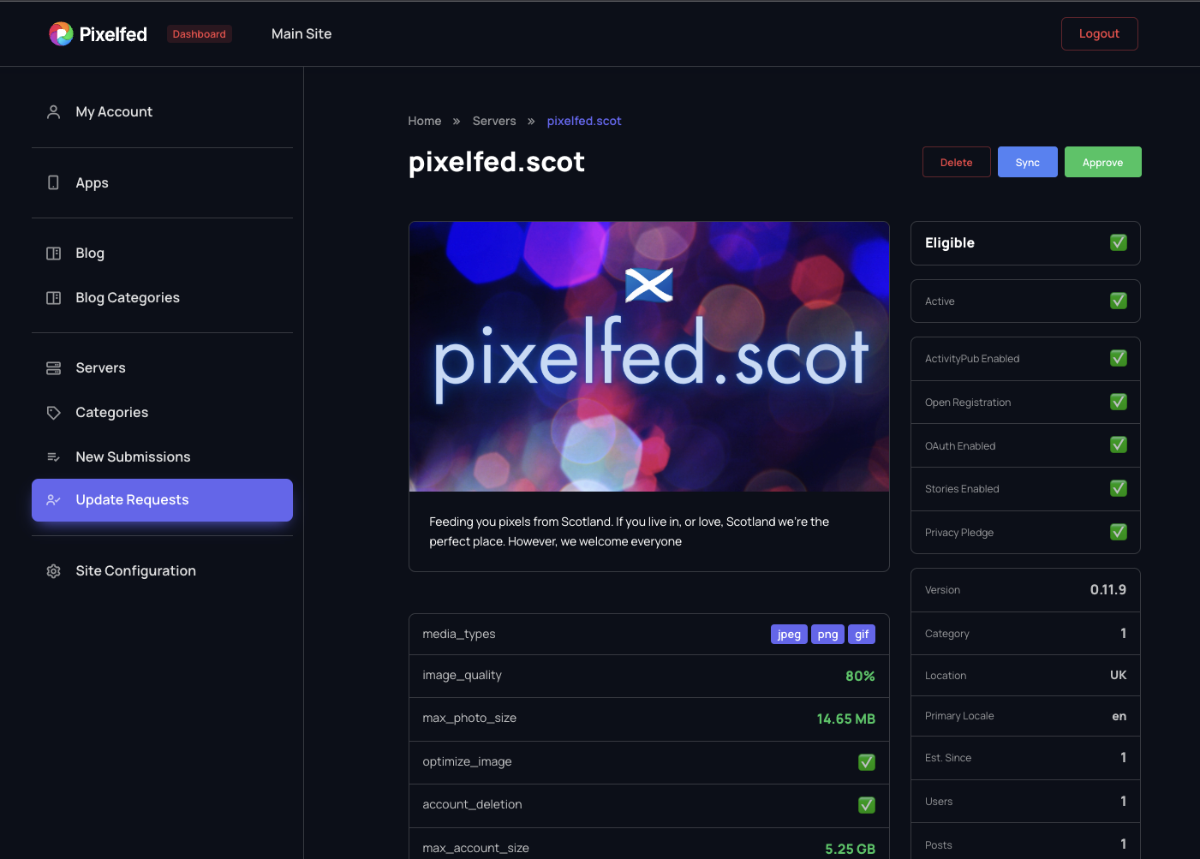Click the Category row label
This screenshot has width=1200, height=859.
946,634
